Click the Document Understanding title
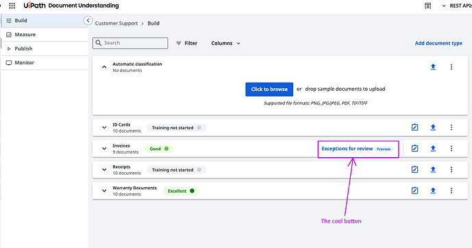Screen dimensions: 472x248 (x=84, y=5)
